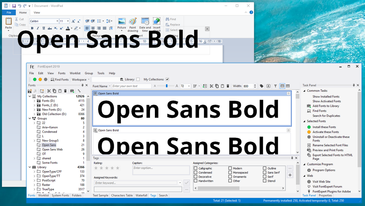Expand the New Group5 node

point(35,140)
